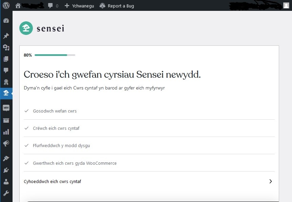Viewport: 292px width, 202px height.
Task: Open Gwerthwch eich cwrs gyda WooCommerce task
Action: [149, 163]
